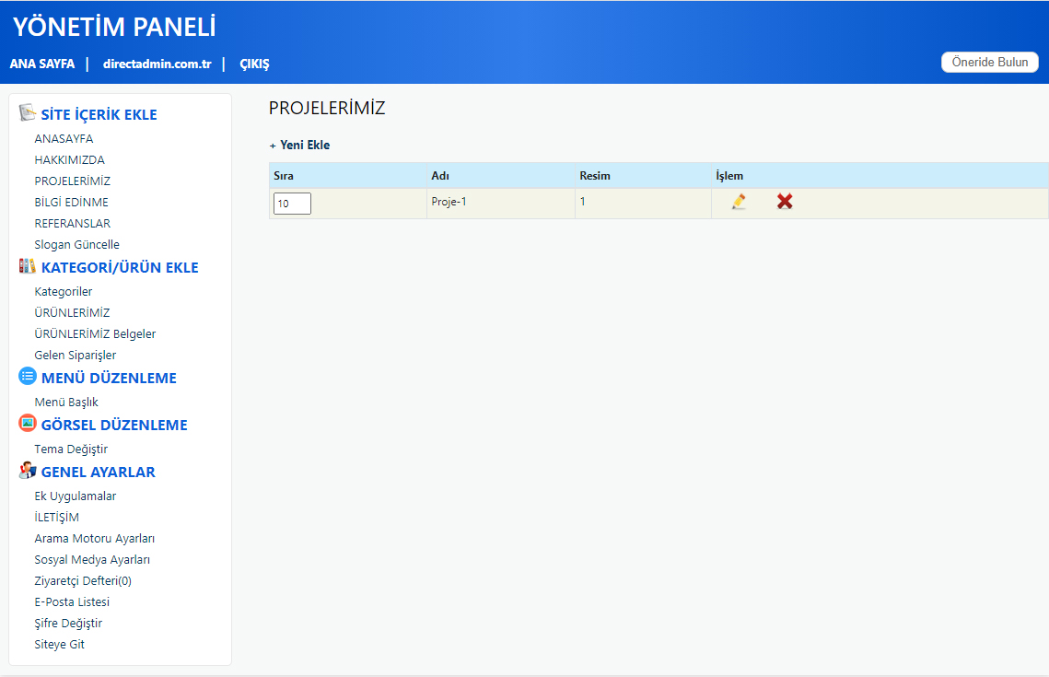Click the Genel Ayarlar section icon

point(28,471)
